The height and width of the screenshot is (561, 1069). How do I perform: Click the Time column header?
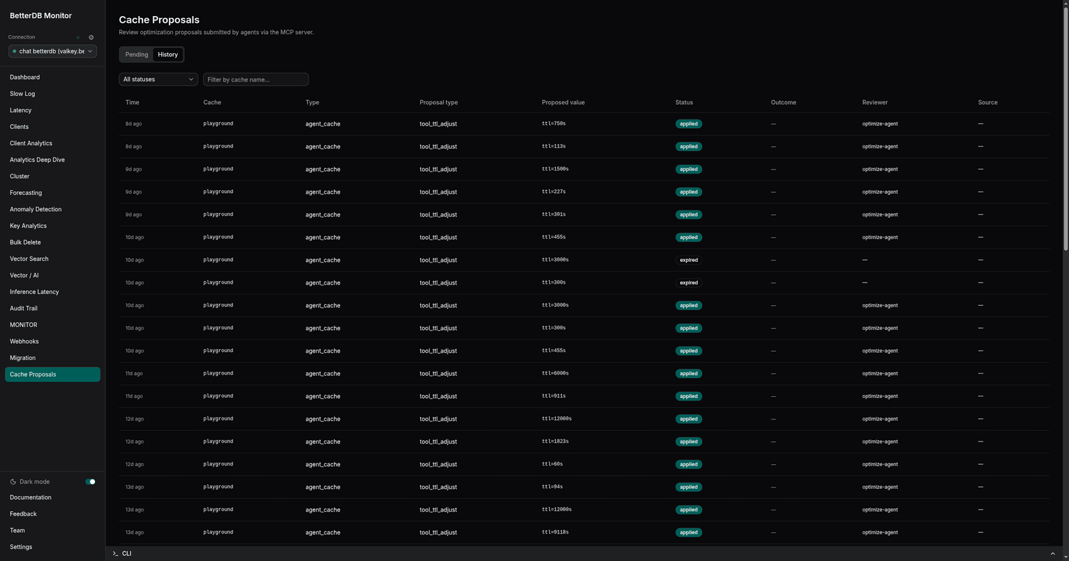[x=132, y=102]
